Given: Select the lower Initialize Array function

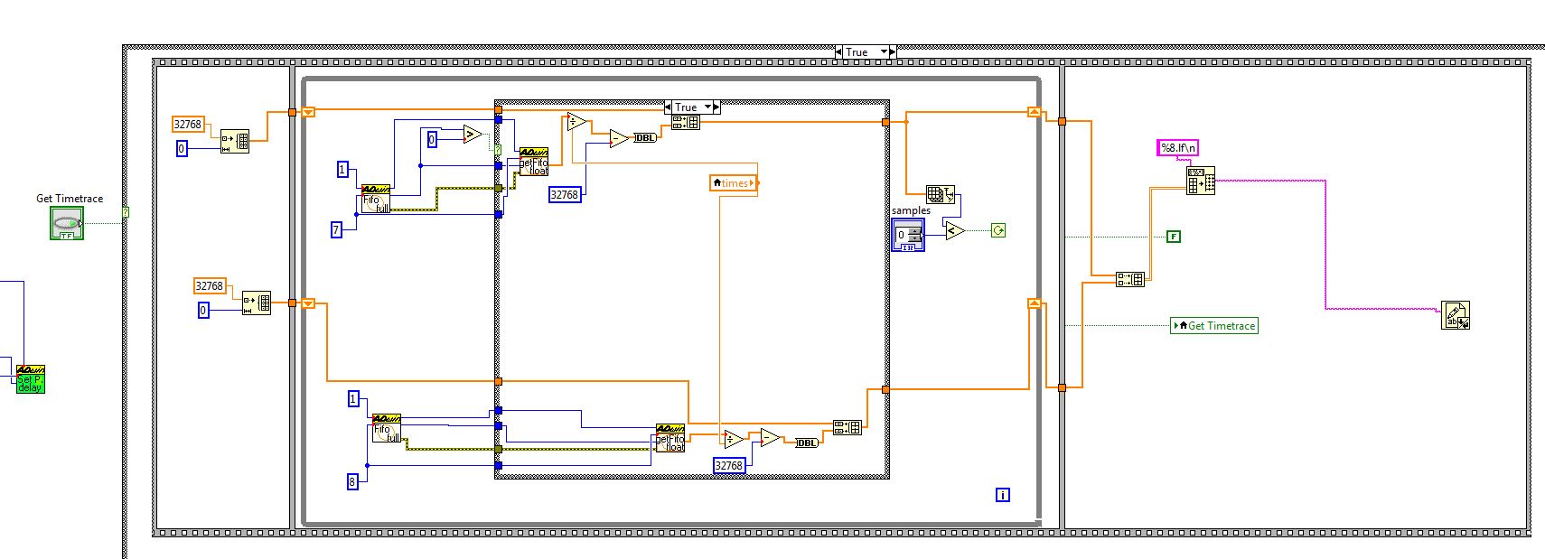Looking at the screenshot, I should point(257,303).
